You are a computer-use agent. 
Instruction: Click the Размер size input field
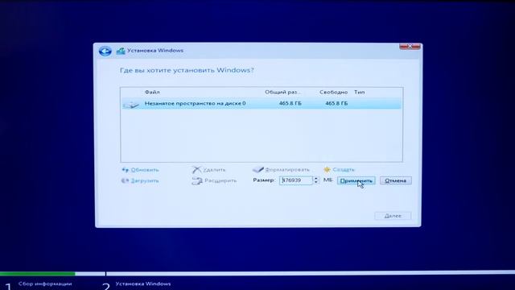coord(296,180)
